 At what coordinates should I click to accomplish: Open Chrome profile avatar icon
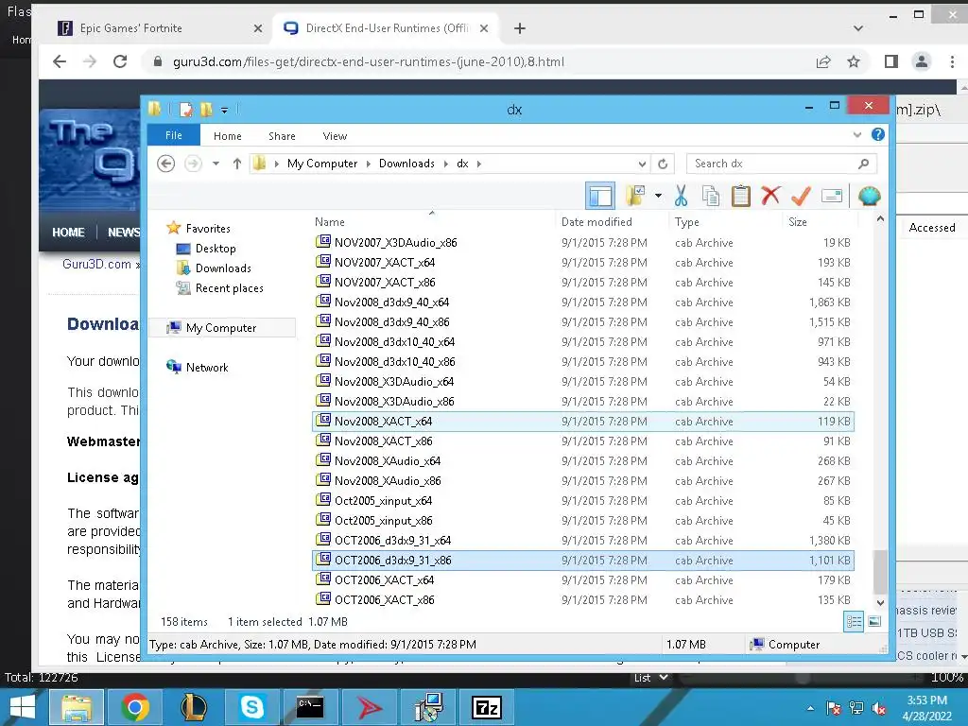point(921,61)
